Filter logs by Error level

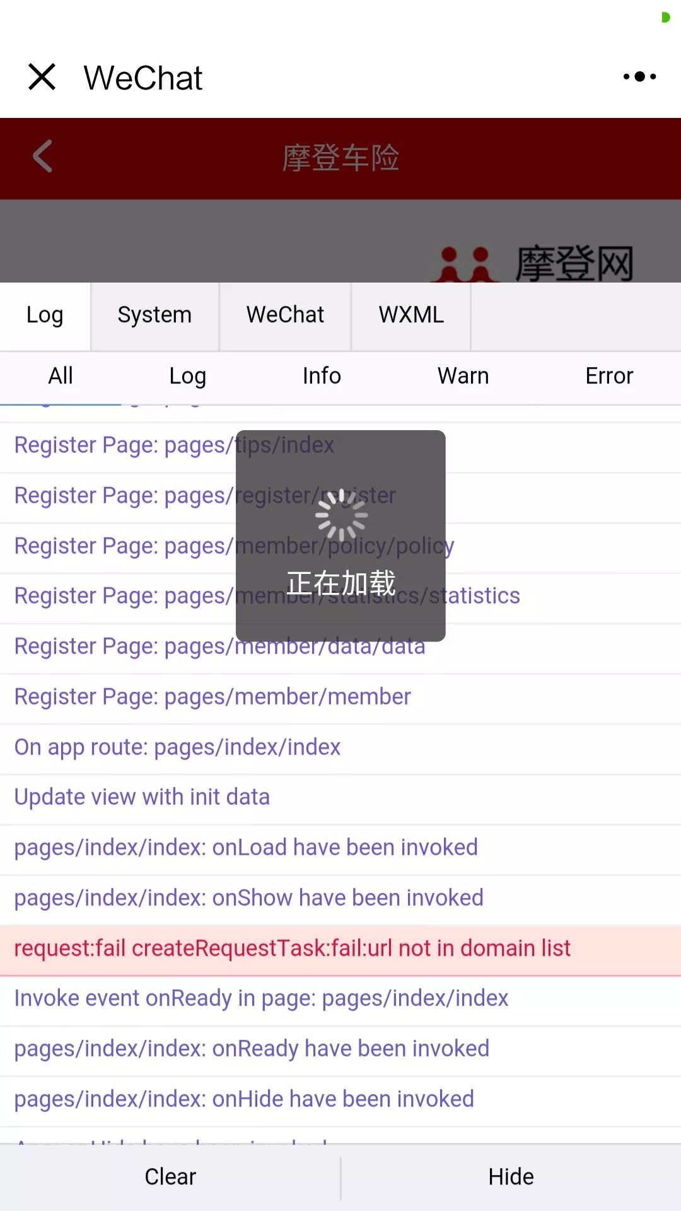(609, 376)
